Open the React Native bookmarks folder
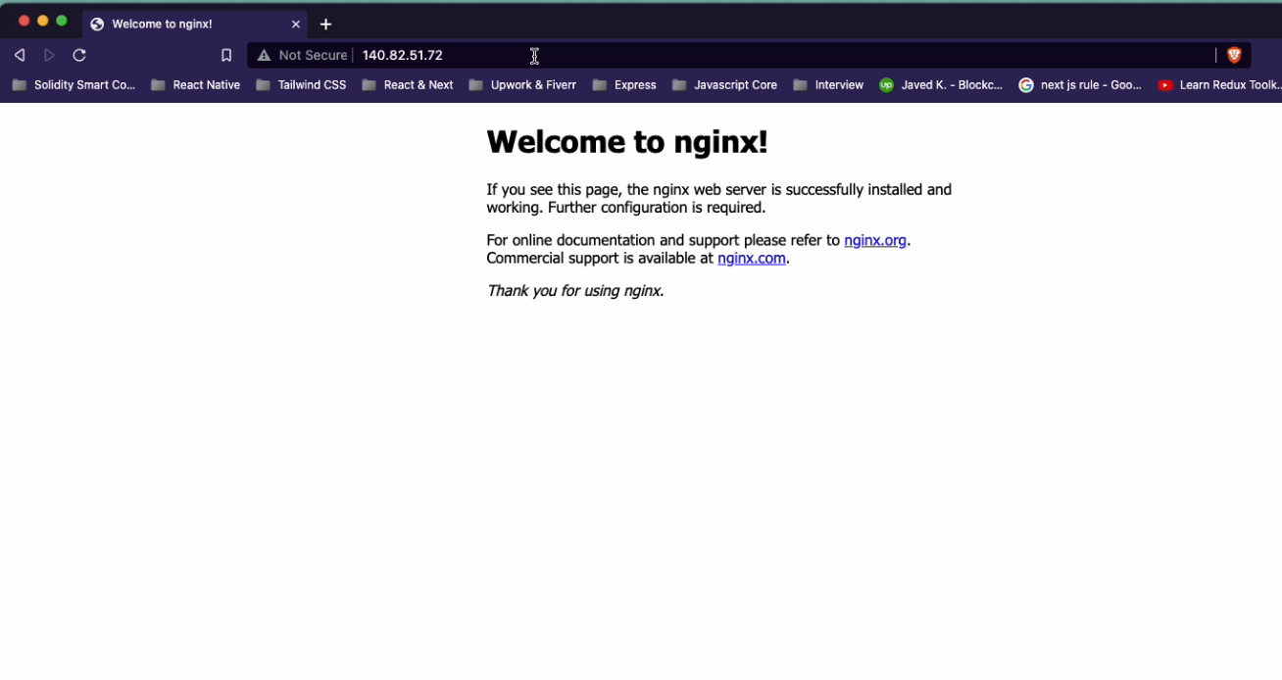1282x680 pixels. 196,85
